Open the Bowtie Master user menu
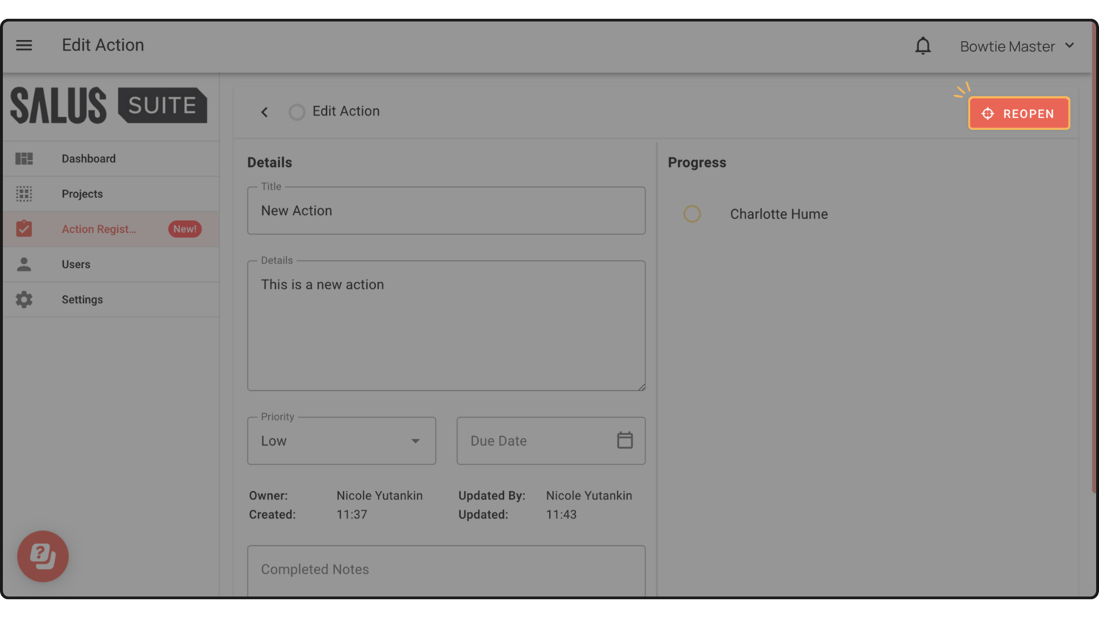This screenshot has width=1099, height=618. click(1017, 46)
